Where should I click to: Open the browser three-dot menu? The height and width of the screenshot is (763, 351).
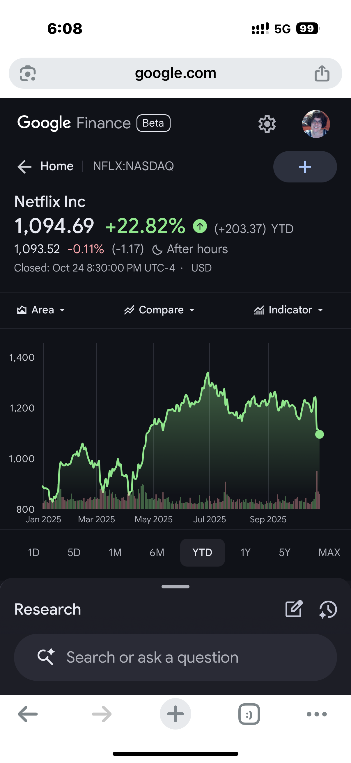(317, 714)
